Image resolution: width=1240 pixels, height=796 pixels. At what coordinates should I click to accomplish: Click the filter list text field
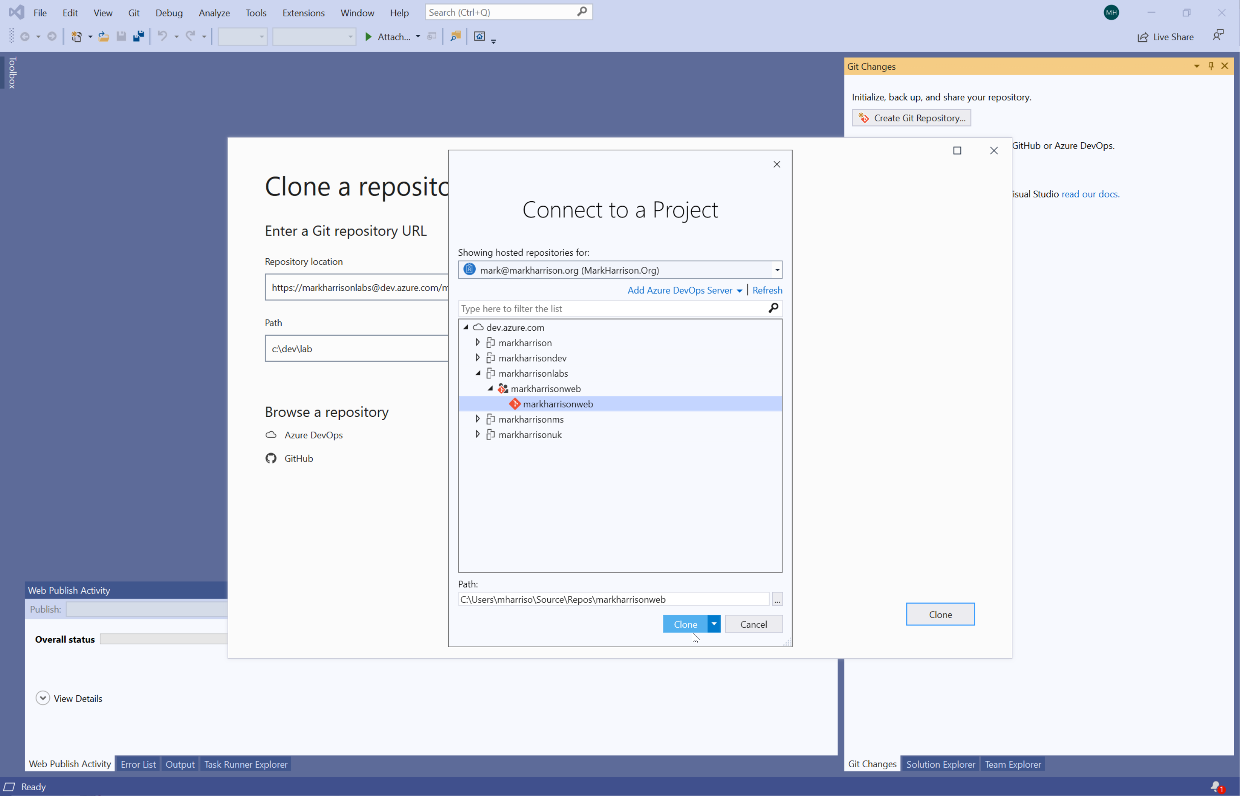point(610,308)
